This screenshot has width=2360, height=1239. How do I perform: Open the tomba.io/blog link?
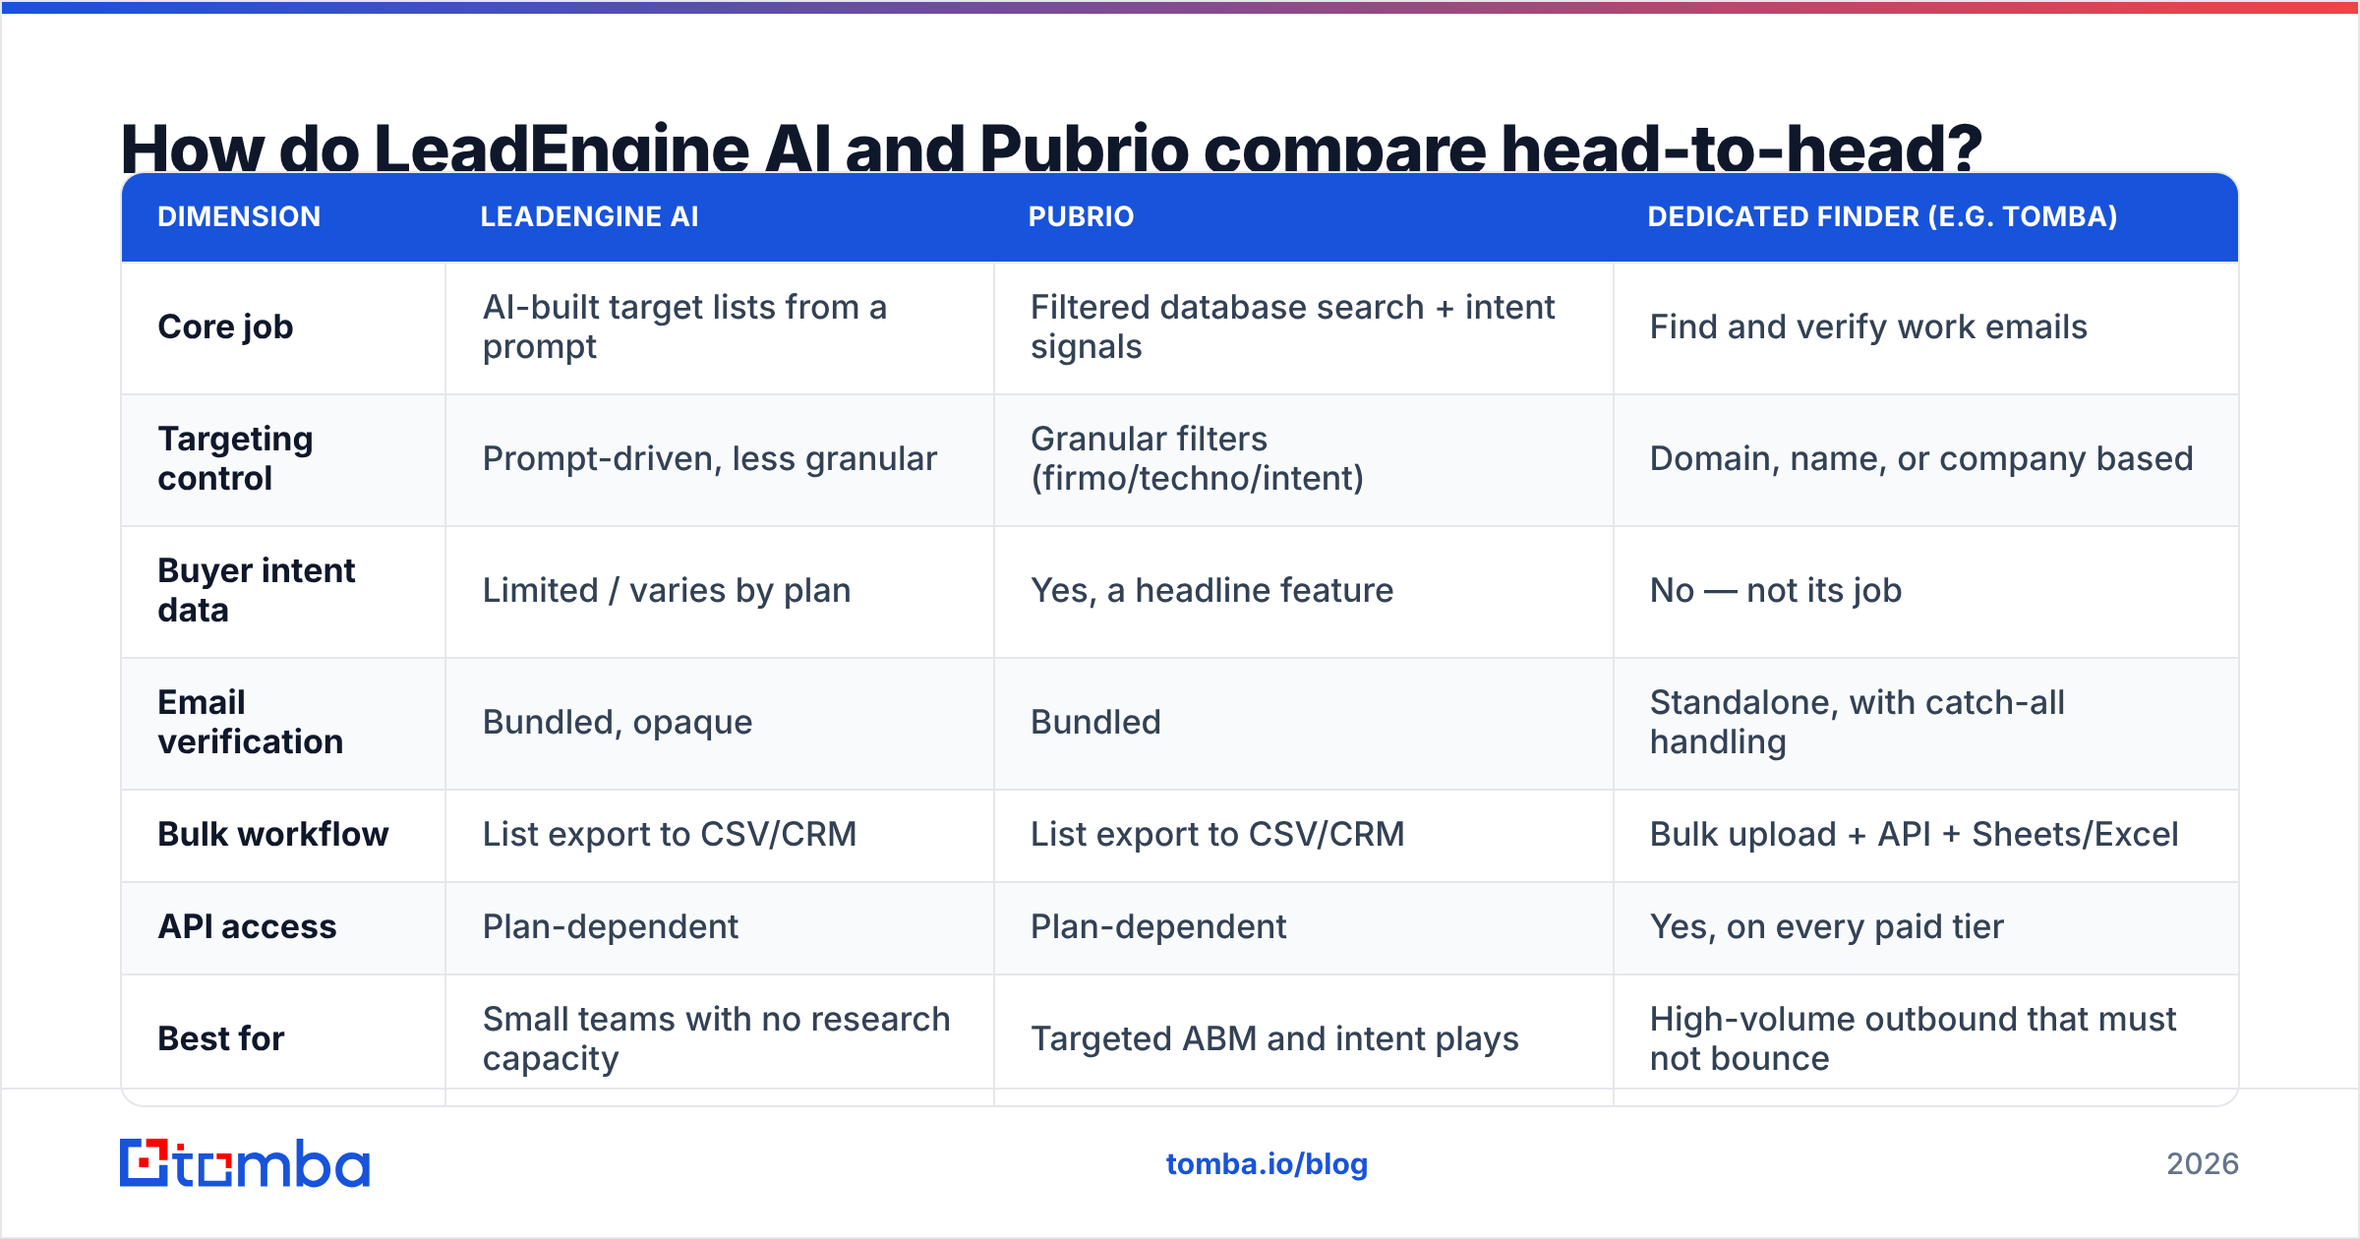pyautogui.click(x=1267, y=1164)
